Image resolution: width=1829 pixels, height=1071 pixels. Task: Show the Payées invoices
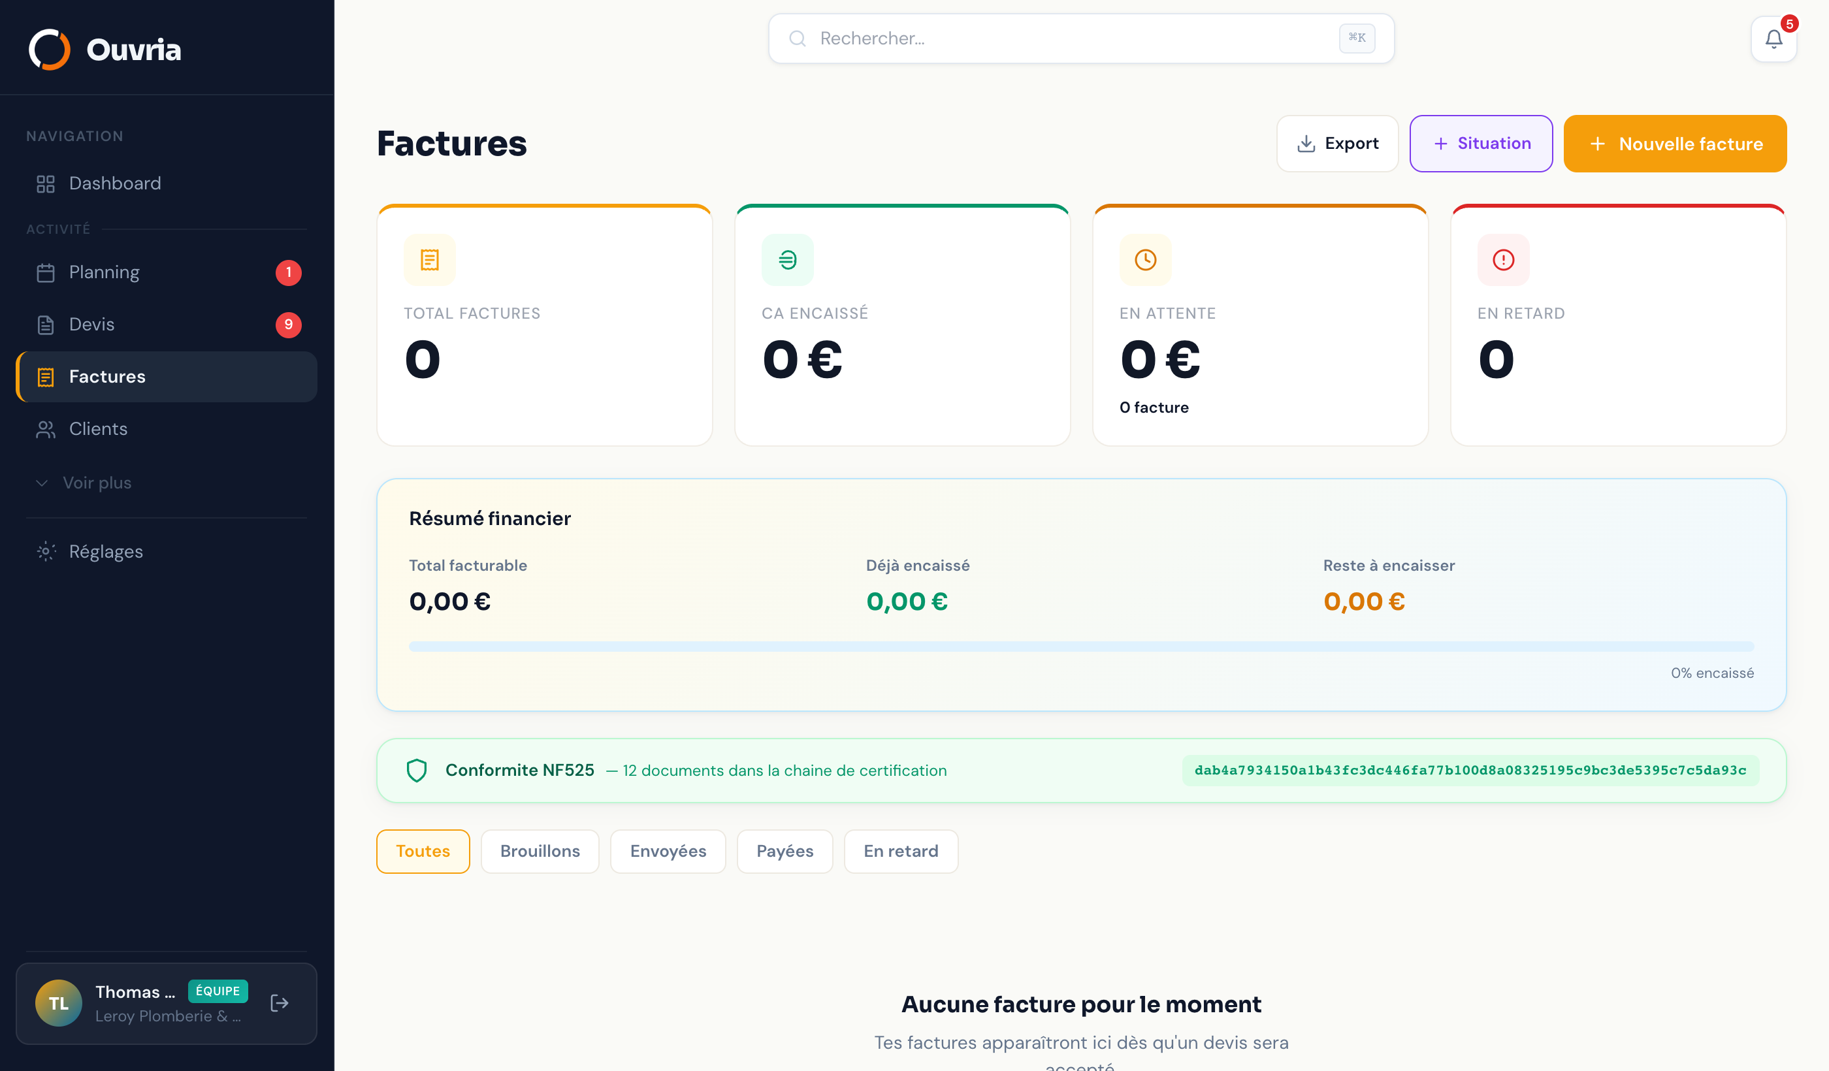[x=785, y=851]
